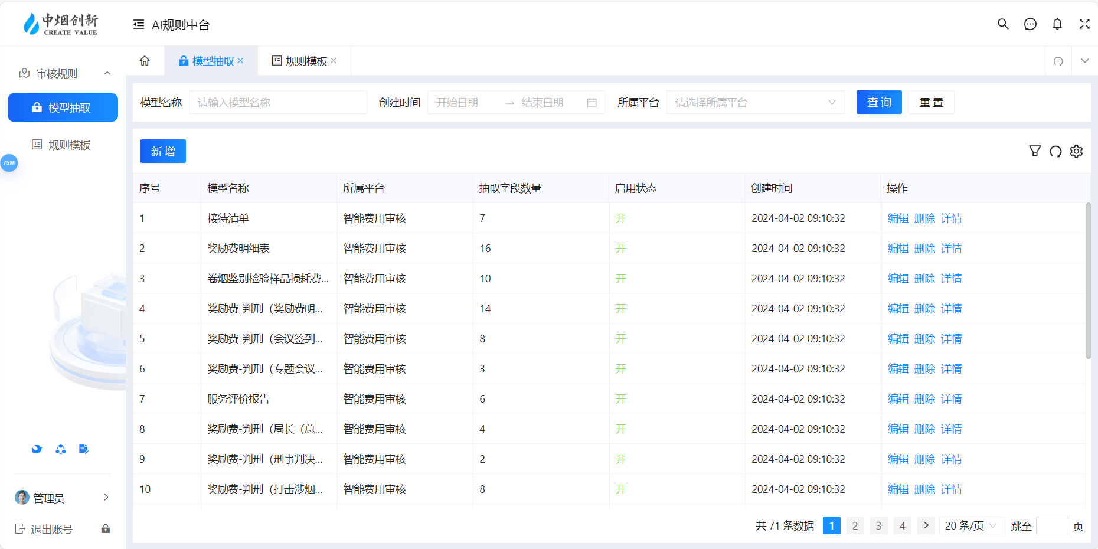This screenshot has width=1098, height=549.
Task: Refresh the table data icon
Action: 1055,151
